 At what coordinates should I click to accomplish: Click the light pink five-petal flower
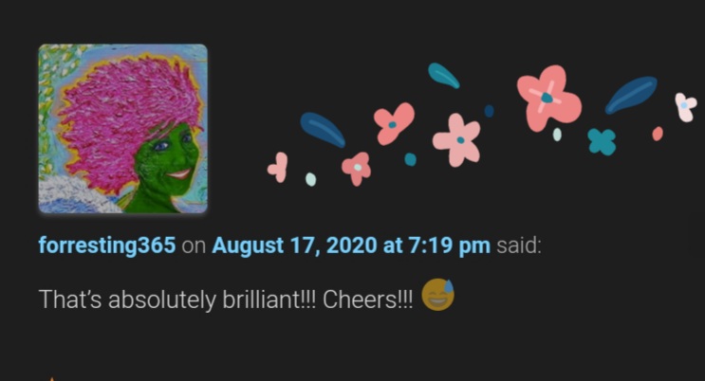456,139
